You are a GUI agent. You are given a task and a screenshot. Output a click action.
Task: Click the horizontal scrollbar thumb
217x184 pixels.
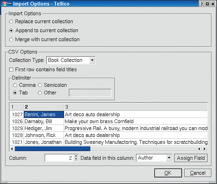tap(53, 149)
